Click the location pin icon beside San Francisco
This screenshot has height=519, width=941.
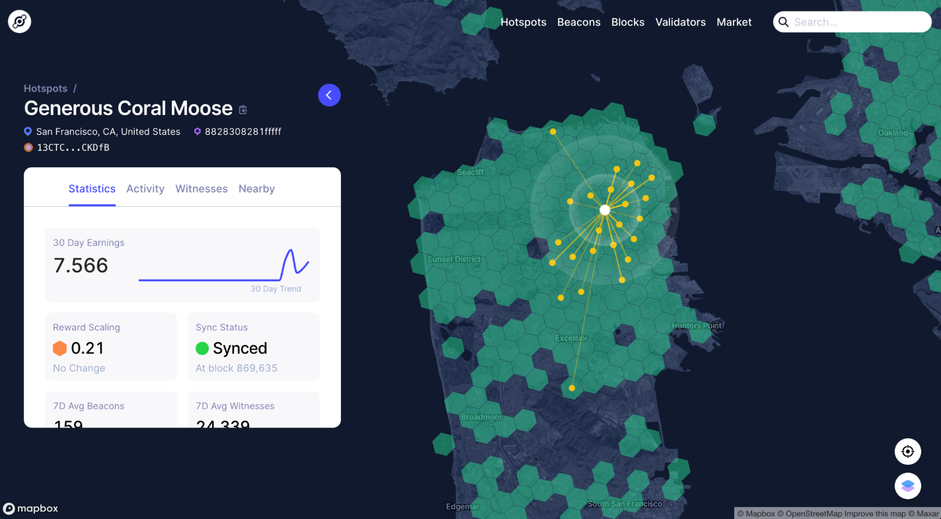point(27,131)
